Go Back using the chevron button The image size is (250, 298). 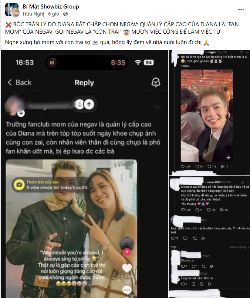coord(19,83)
